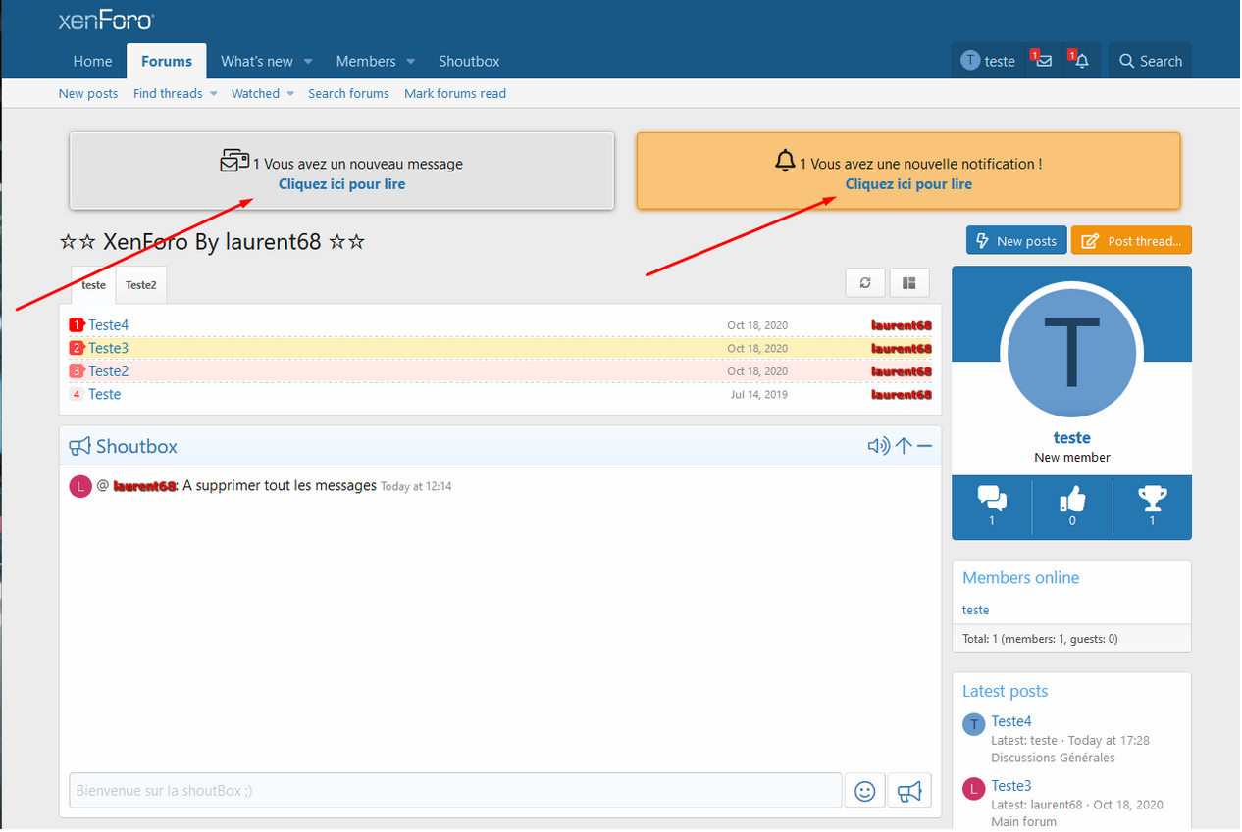1242x832 pixels.
Task: Click the refresh icon above thread list
Action: [x=865, y=283]
